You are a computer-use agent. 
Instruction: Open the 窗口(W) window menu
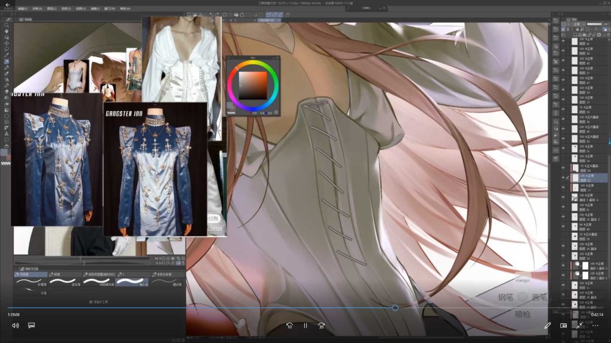110,9
